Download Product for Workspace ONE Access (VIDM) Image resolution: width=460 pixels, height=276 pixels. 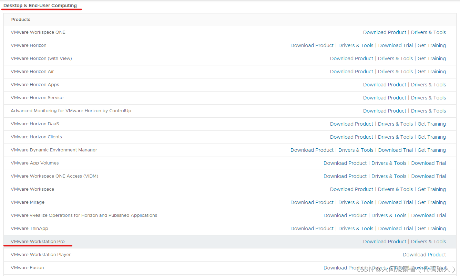pyautogui.click(x=345, y=176)
